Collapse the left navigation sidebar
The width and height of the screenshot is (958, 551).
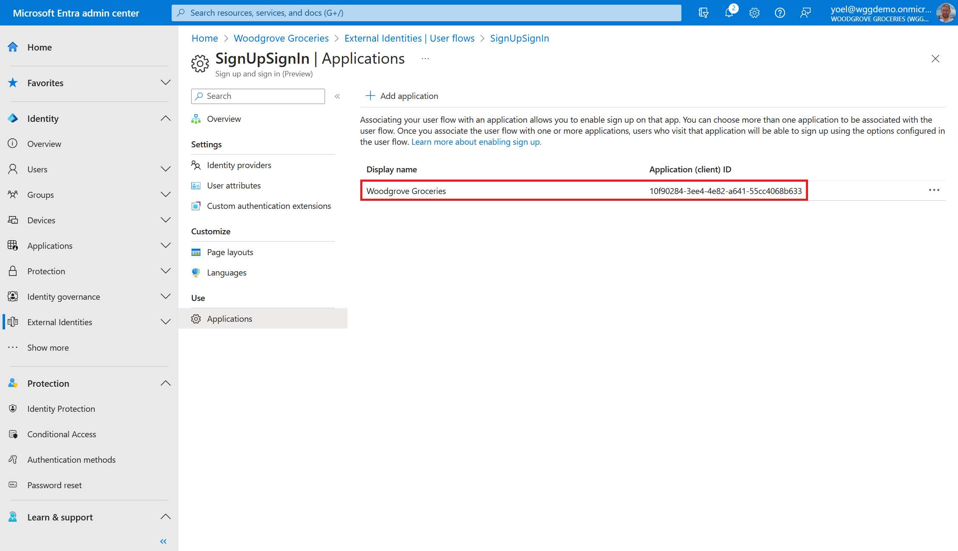click(x=163, y=541)
